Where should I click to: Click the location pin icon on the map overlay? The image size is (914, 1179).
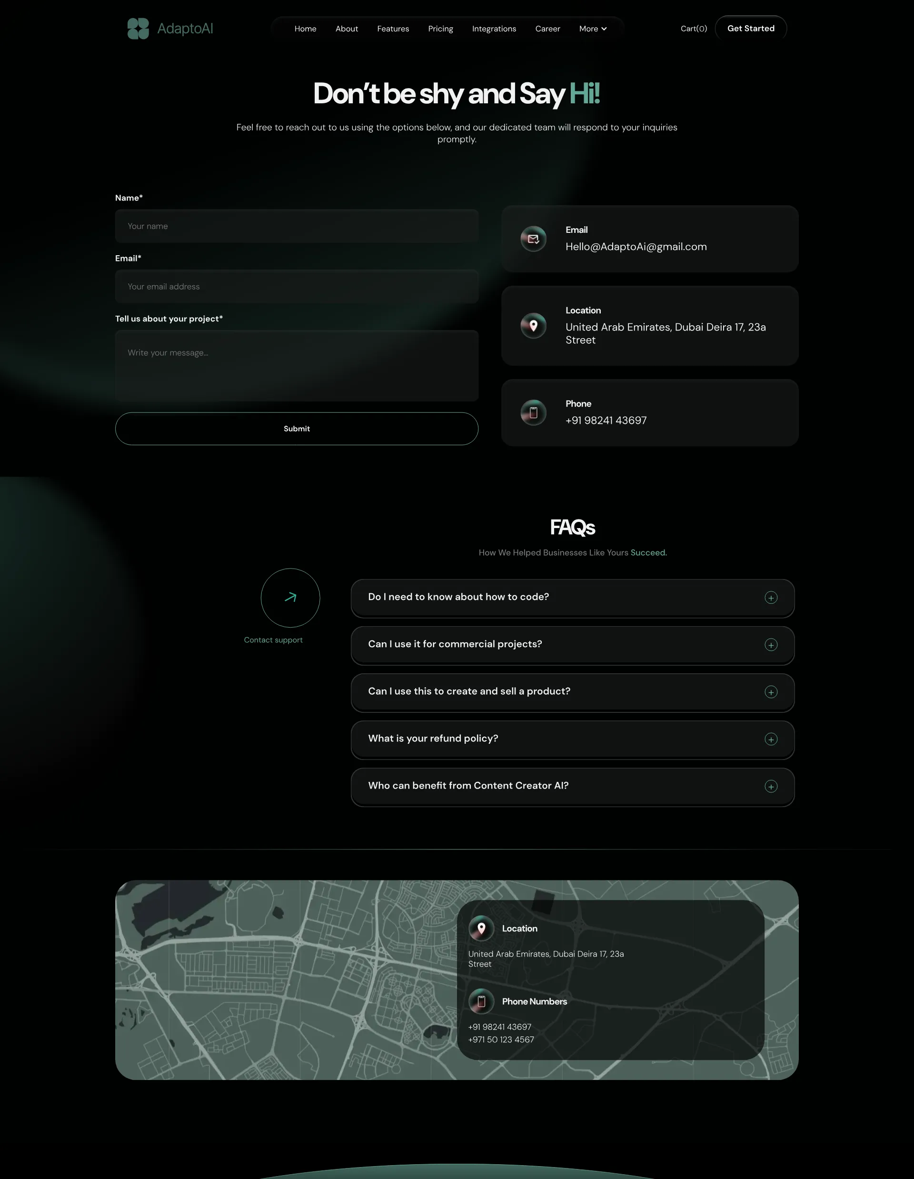point(481,928)
